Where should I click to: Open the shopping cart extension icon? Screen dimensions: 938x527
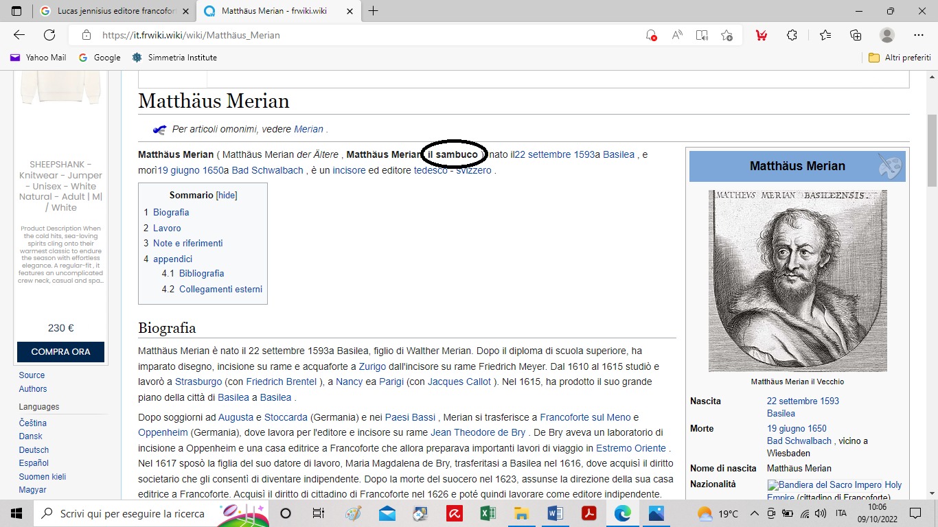click(x=761, y=35)
